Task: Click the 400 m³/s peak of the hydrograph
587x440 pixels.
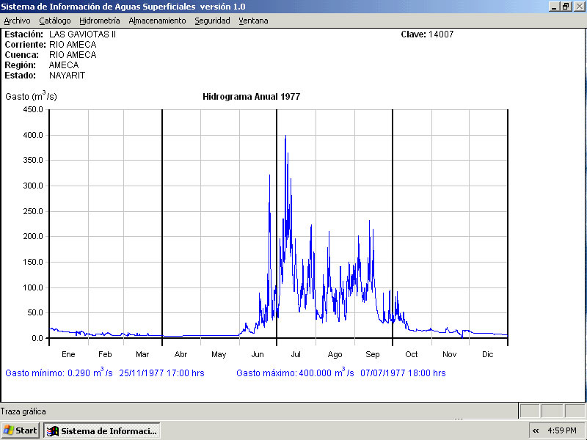Action: 285,136
